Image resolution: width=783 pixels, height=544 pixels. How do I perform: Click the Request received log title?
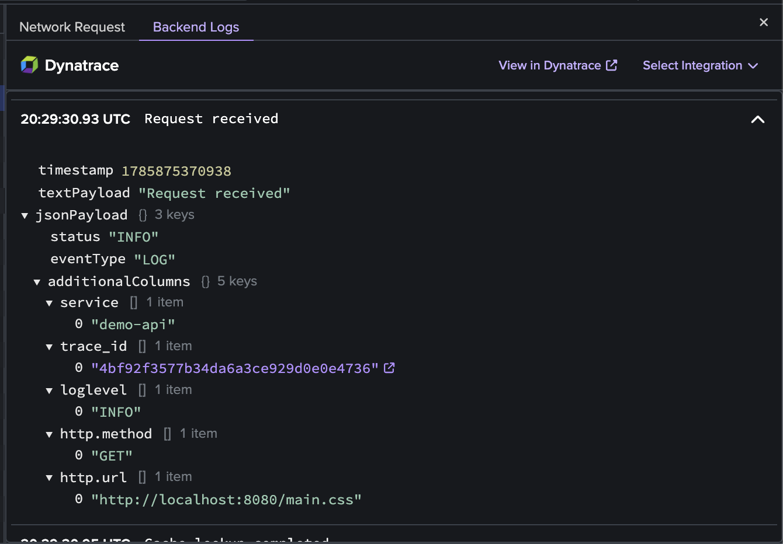coord(212,118)
